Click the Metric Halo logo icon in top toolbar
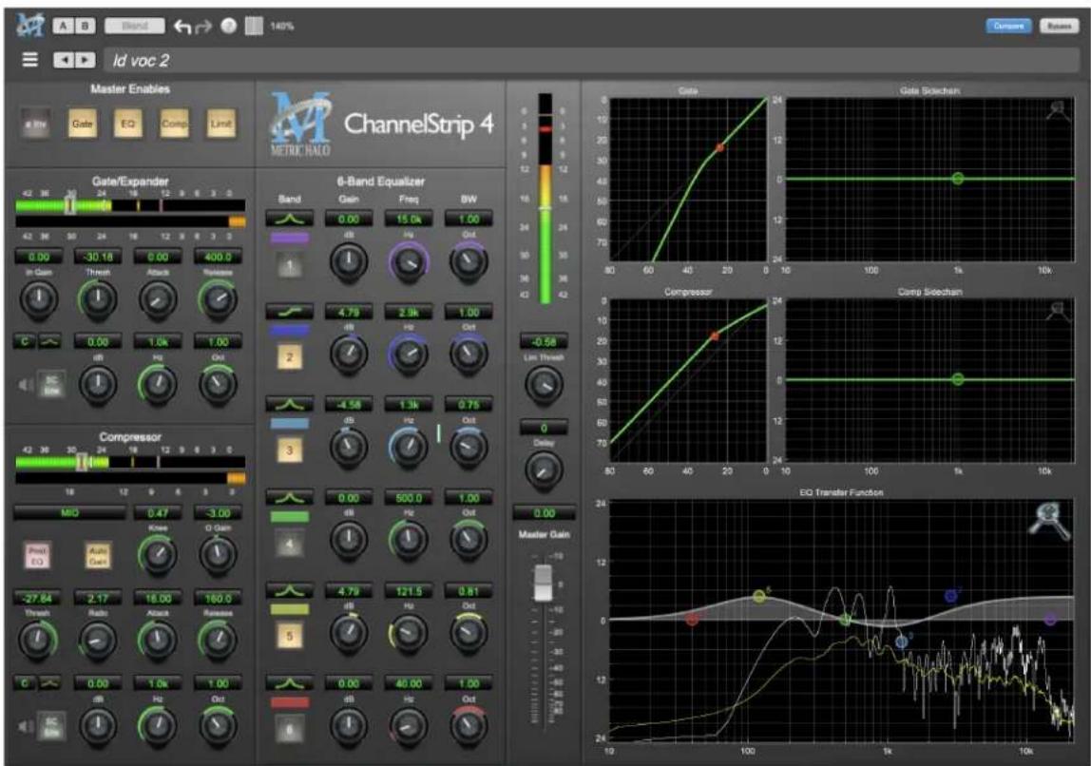Screen dimensions: 1091x766 click(x=29, y=26)
